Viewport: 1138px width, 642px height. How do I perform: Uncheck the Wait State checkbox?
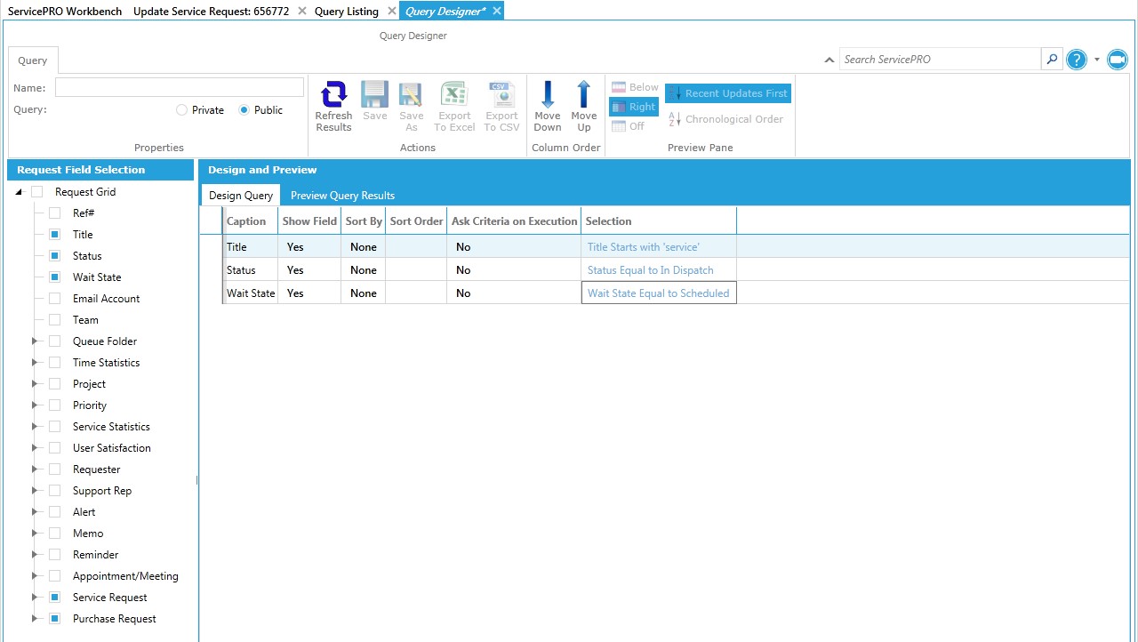54,277
